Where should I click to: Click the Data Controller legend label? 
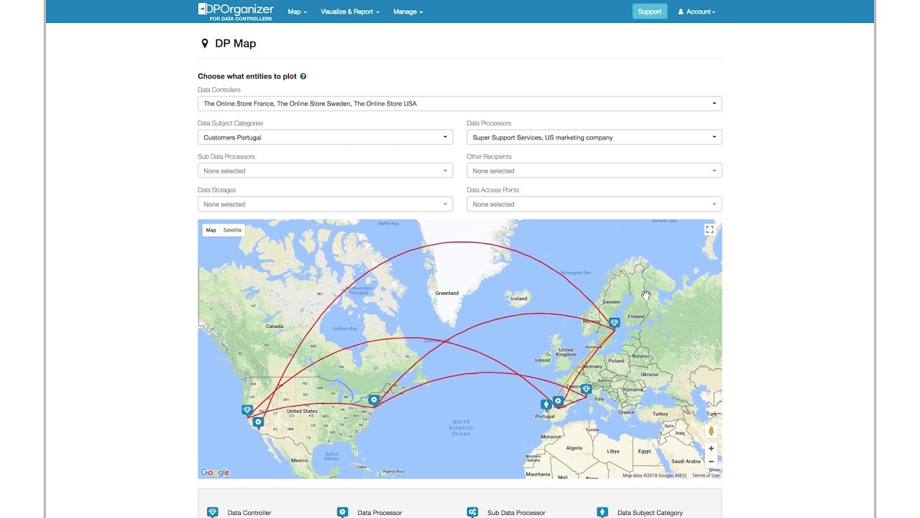249,513
